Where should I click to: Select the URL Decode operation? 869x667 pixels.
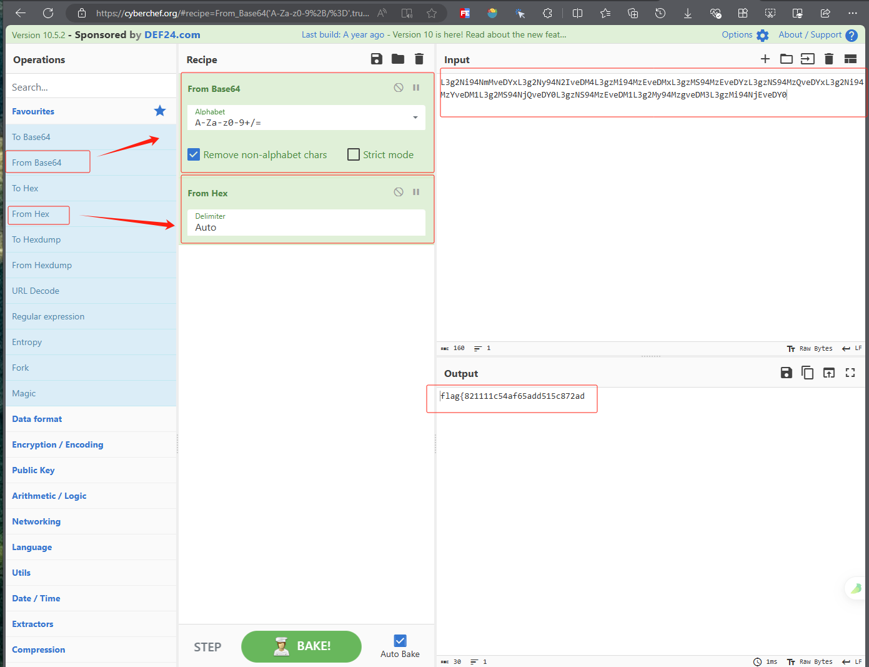(x=91, y=291)
